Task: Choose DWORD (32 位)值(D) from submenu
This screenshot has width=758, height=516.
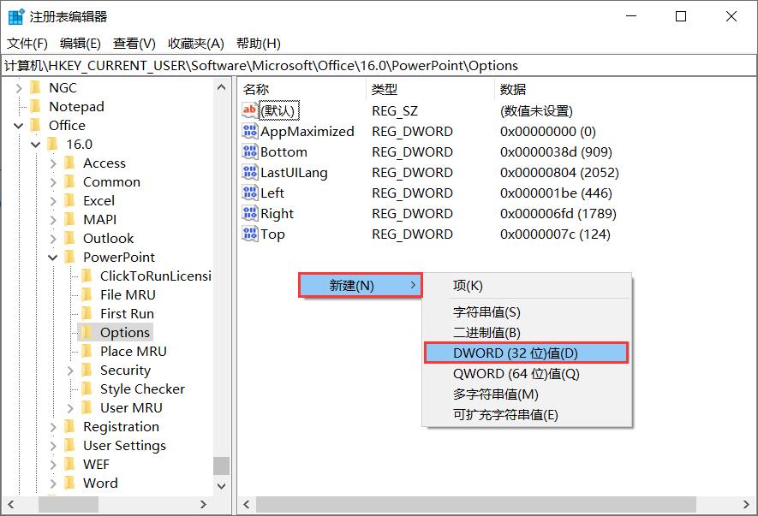Action: tap(526, 353)
